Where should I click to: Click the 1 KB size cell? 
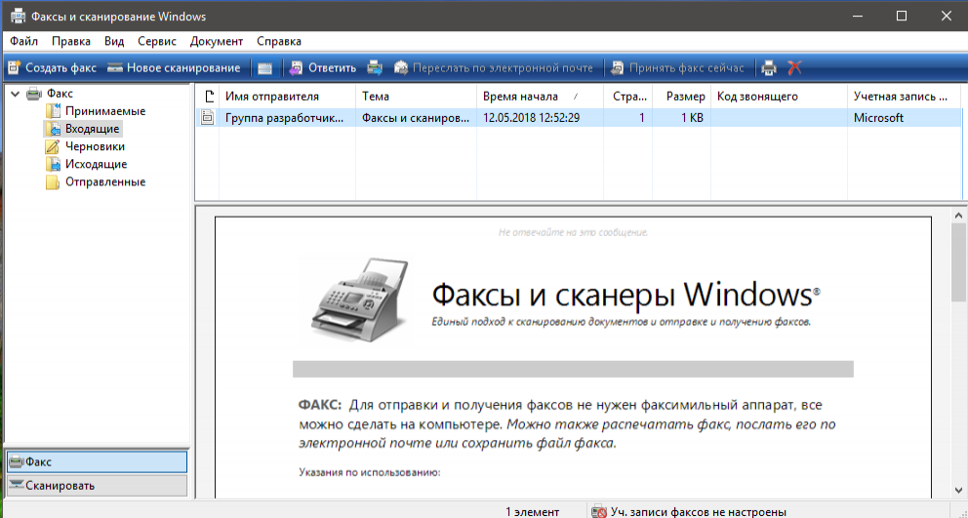pyautogui.click(x=692, y=117)
